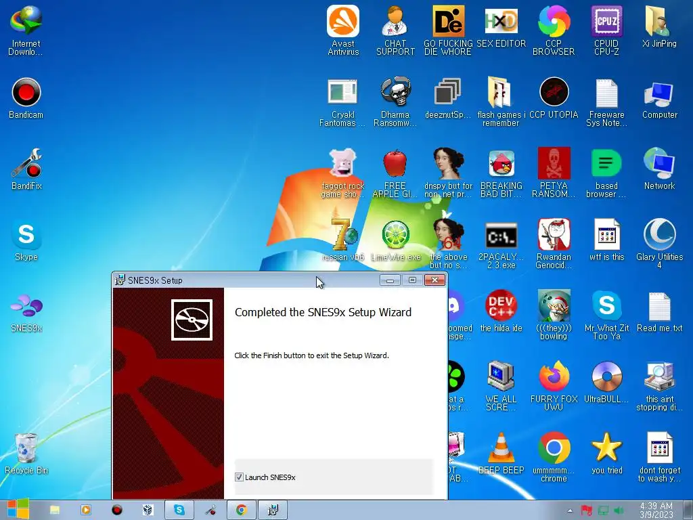Select the you tried star icon
This screenshot has width=693, height=520.
(606, 454)
